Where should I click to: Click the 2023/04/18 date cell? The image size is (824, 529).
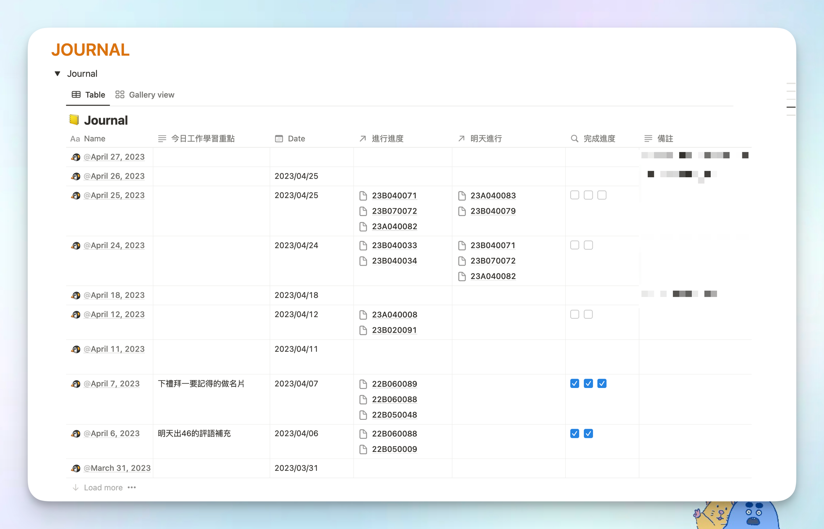point(296,295)
